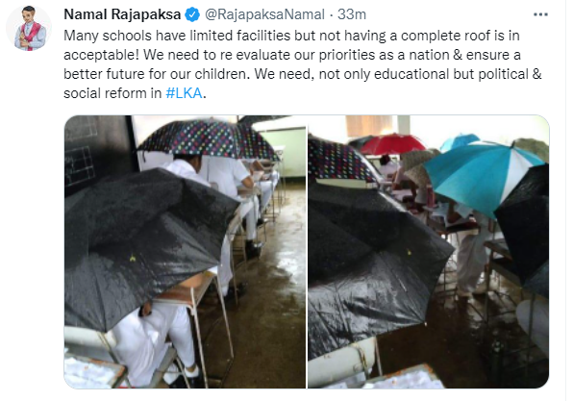
Task: Click the phrase "social reform in"
Action: click(x=112, y=93)
